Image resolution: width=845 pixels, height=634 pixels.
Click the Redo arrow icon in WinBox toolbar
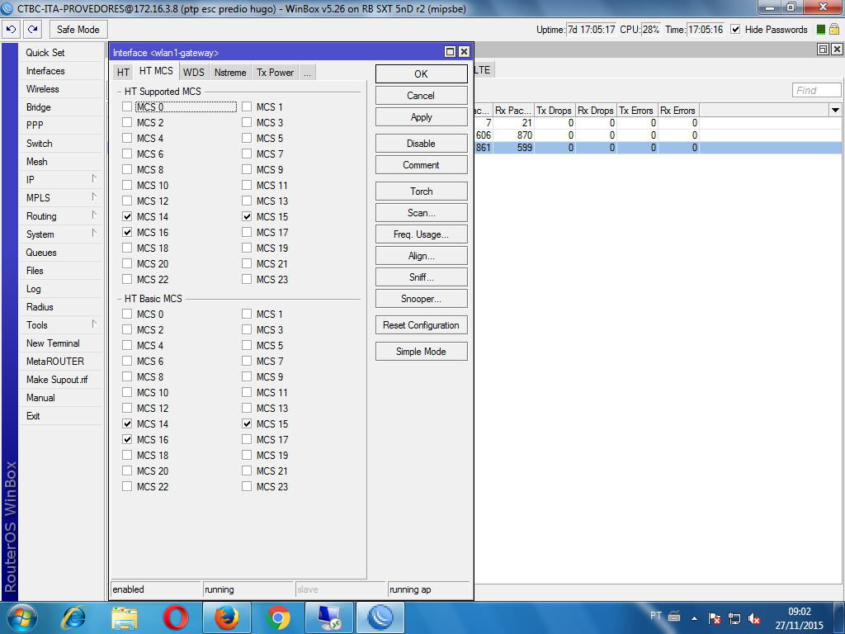pyautogui.click(x=33, y=29)
